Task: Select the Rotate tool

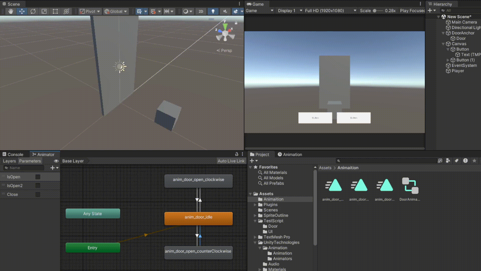Action: pyautogui.click(x=33, y=11)
